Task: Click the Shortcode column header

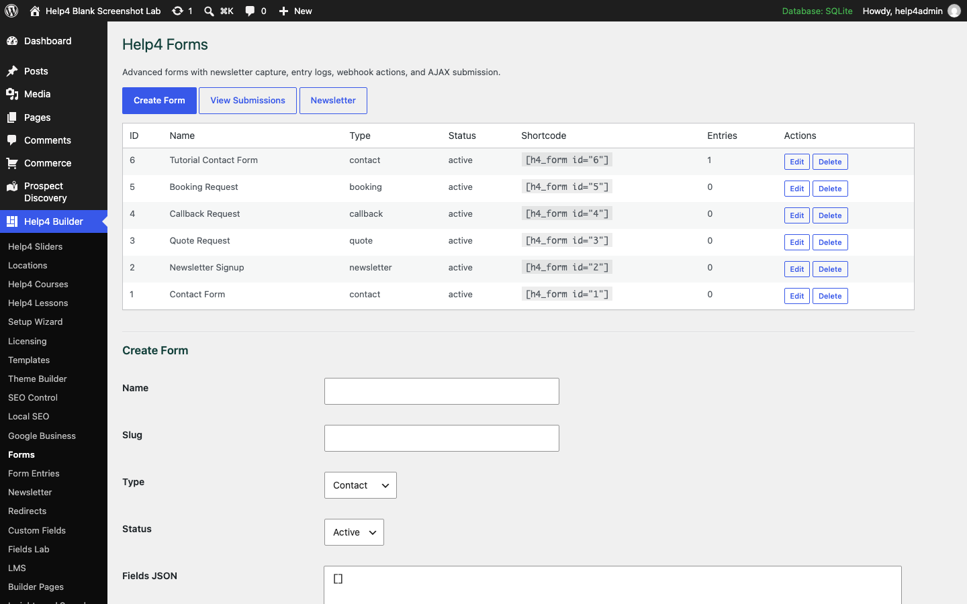Action: click(x=544, y=136)
